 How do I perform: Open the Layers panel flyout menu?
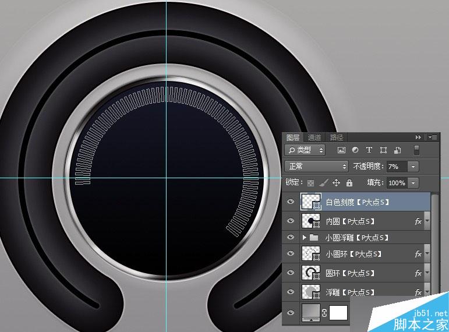433,137
